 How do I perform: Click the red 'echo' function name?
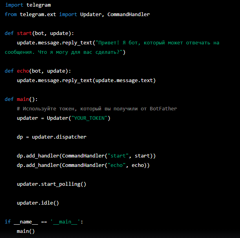[23, 71]
